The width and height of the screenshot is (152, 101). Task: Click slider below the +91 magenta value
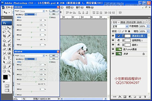point(38,27)
